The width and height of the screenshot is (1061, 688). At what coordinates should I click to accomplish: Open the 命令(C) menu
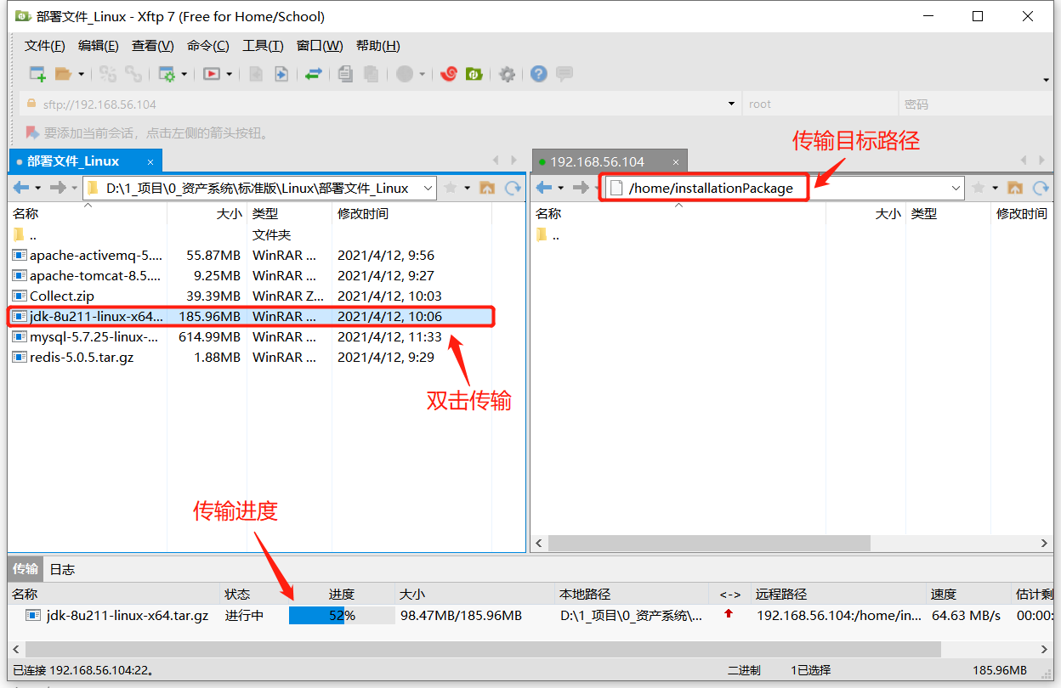(208, 46)
